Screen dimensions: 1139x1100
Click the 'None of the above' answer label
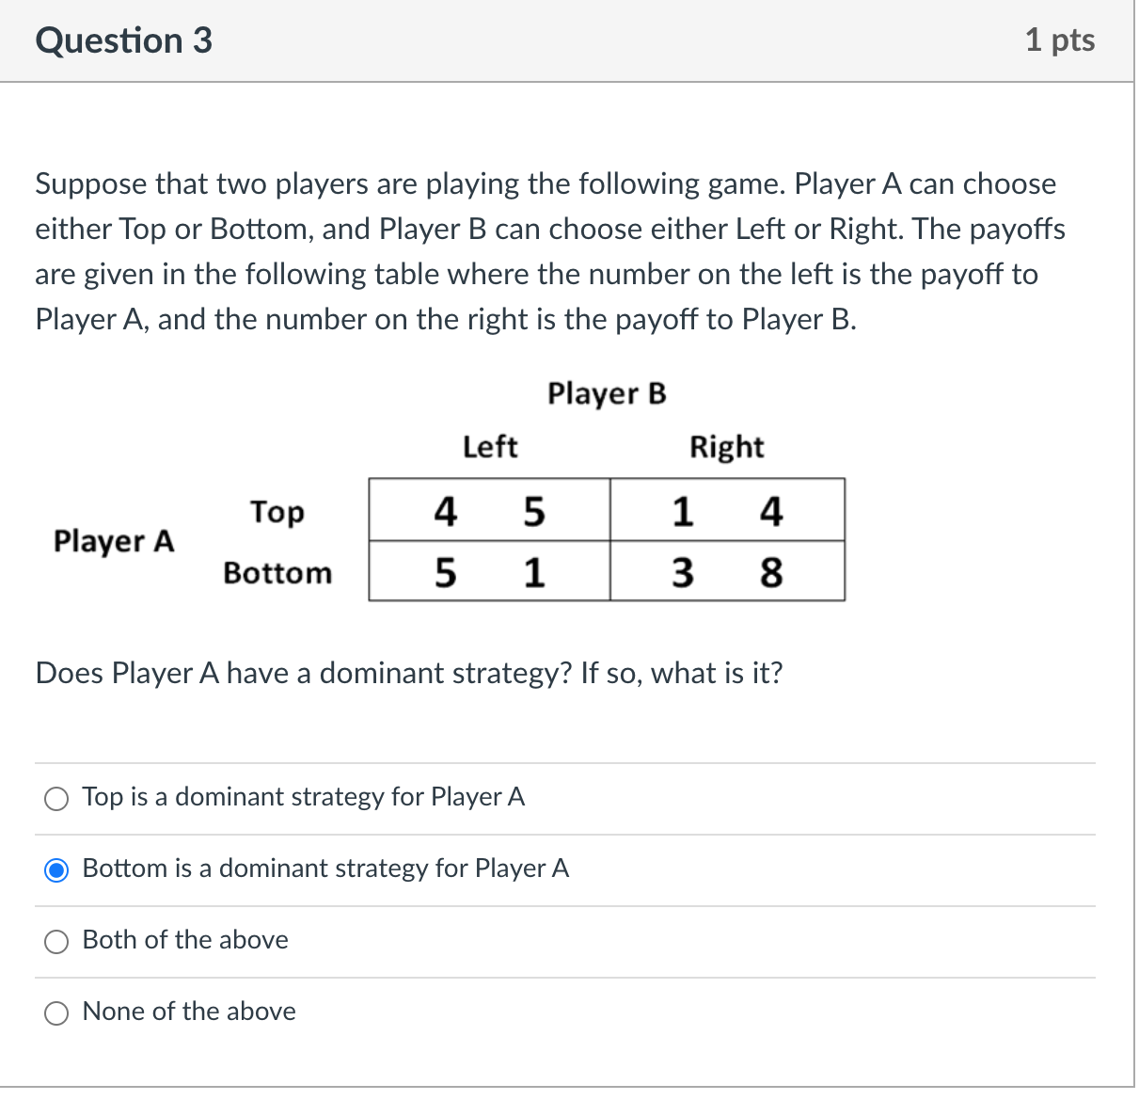pyautogui.click(x=188, y=1012)
